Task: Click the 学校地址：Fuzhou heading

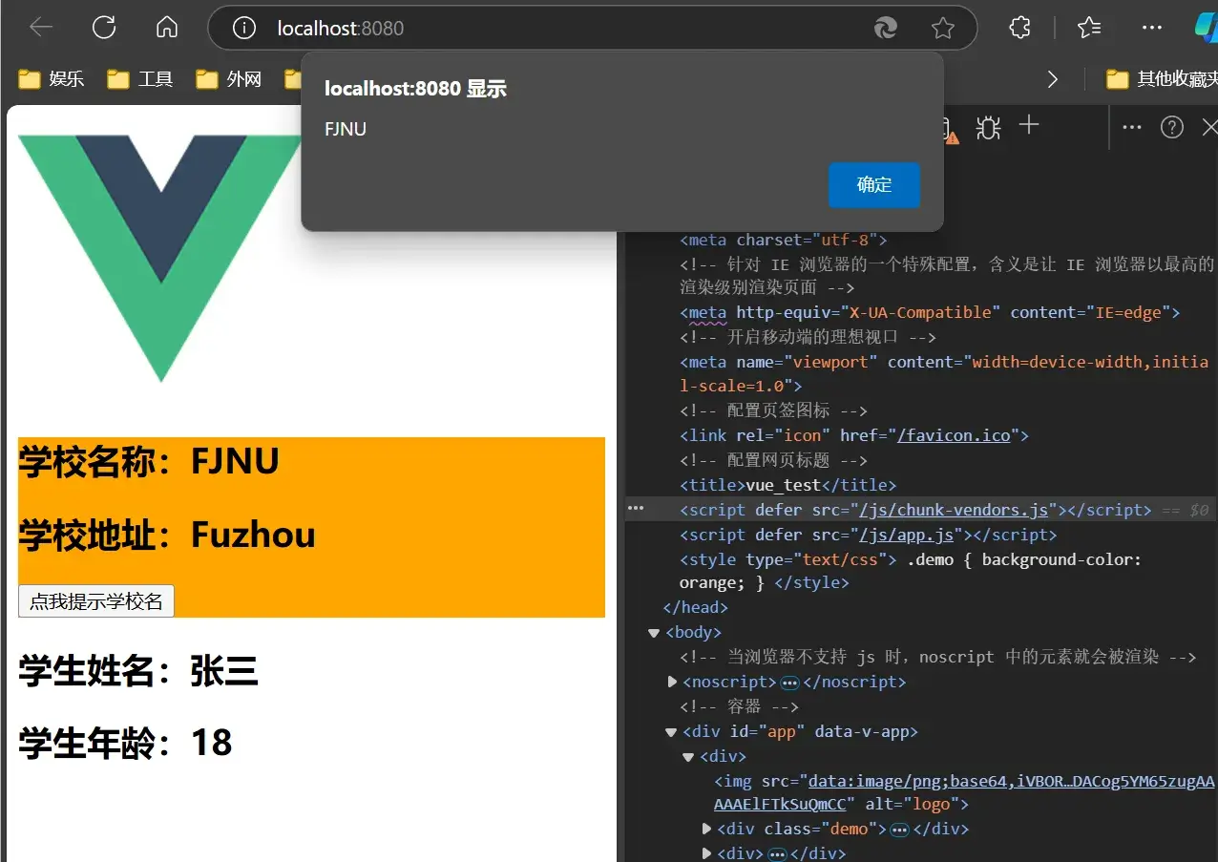Action: coord(167,535)
